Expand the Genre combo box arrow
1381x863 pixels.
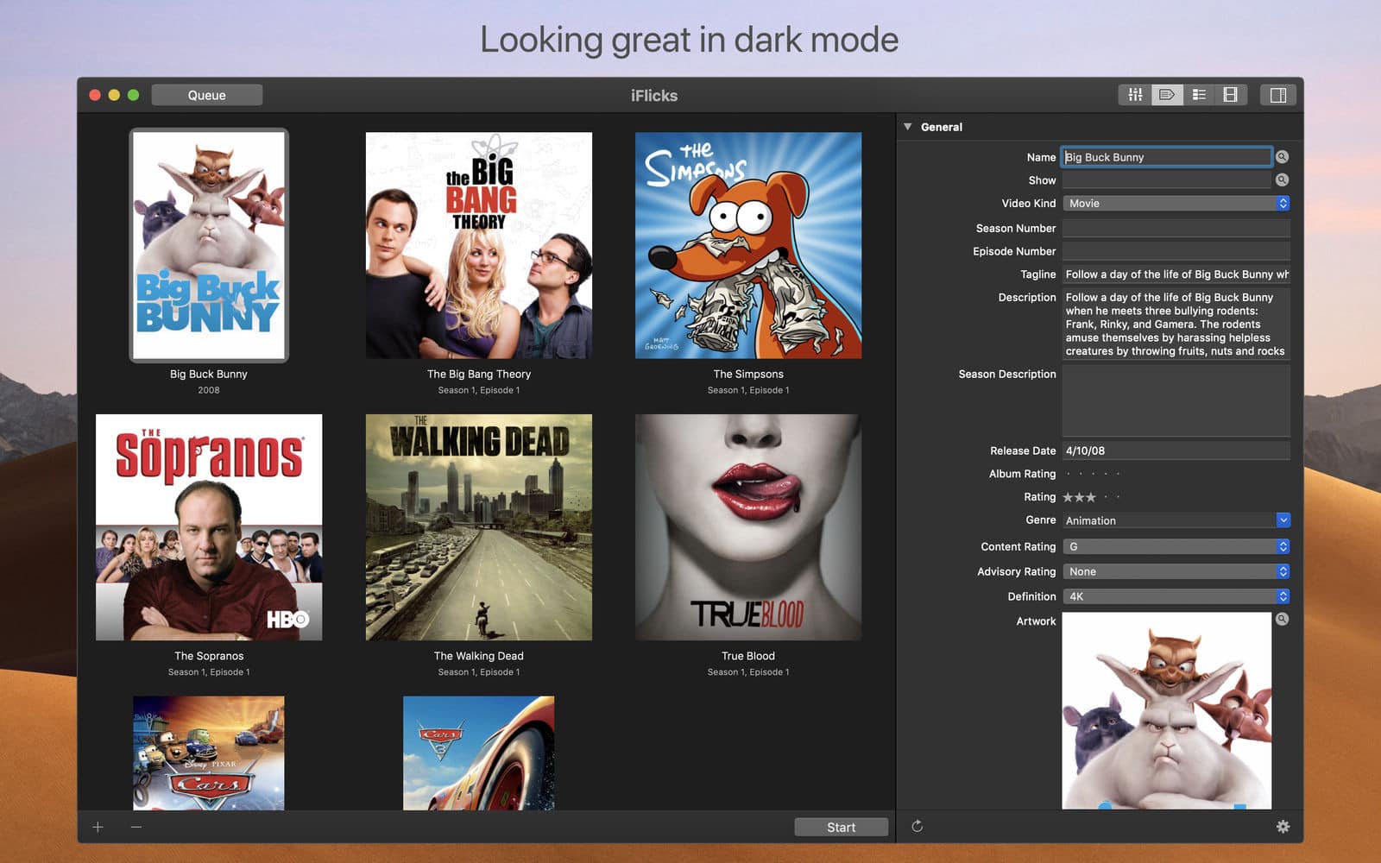(1283, 520)
